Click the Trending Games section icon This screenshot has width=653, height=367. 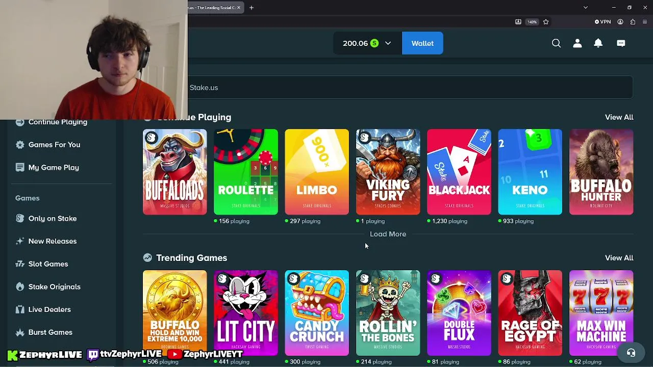147,258
